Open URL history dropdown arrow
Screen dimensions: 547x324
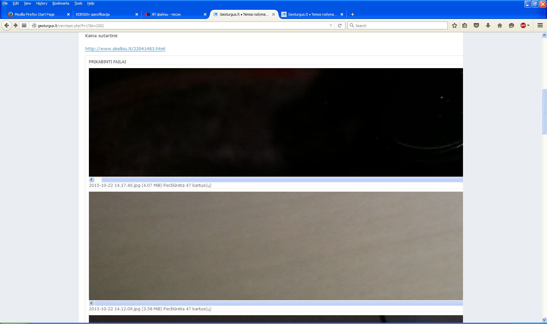point(331,25)
